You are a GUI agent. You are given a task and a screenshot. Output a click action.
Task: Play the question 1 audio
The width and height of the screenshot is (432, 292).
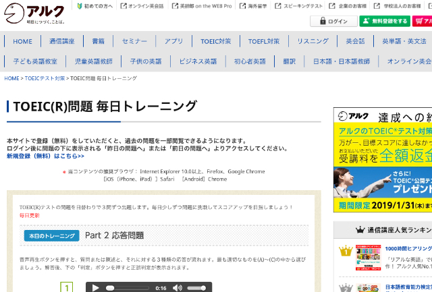point(95,288)
